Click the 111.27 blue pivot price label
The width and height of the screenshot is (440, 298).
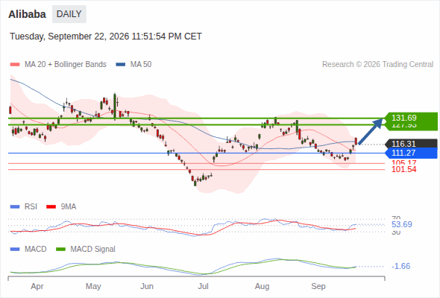pyautogui.click(x=411, y=153)
